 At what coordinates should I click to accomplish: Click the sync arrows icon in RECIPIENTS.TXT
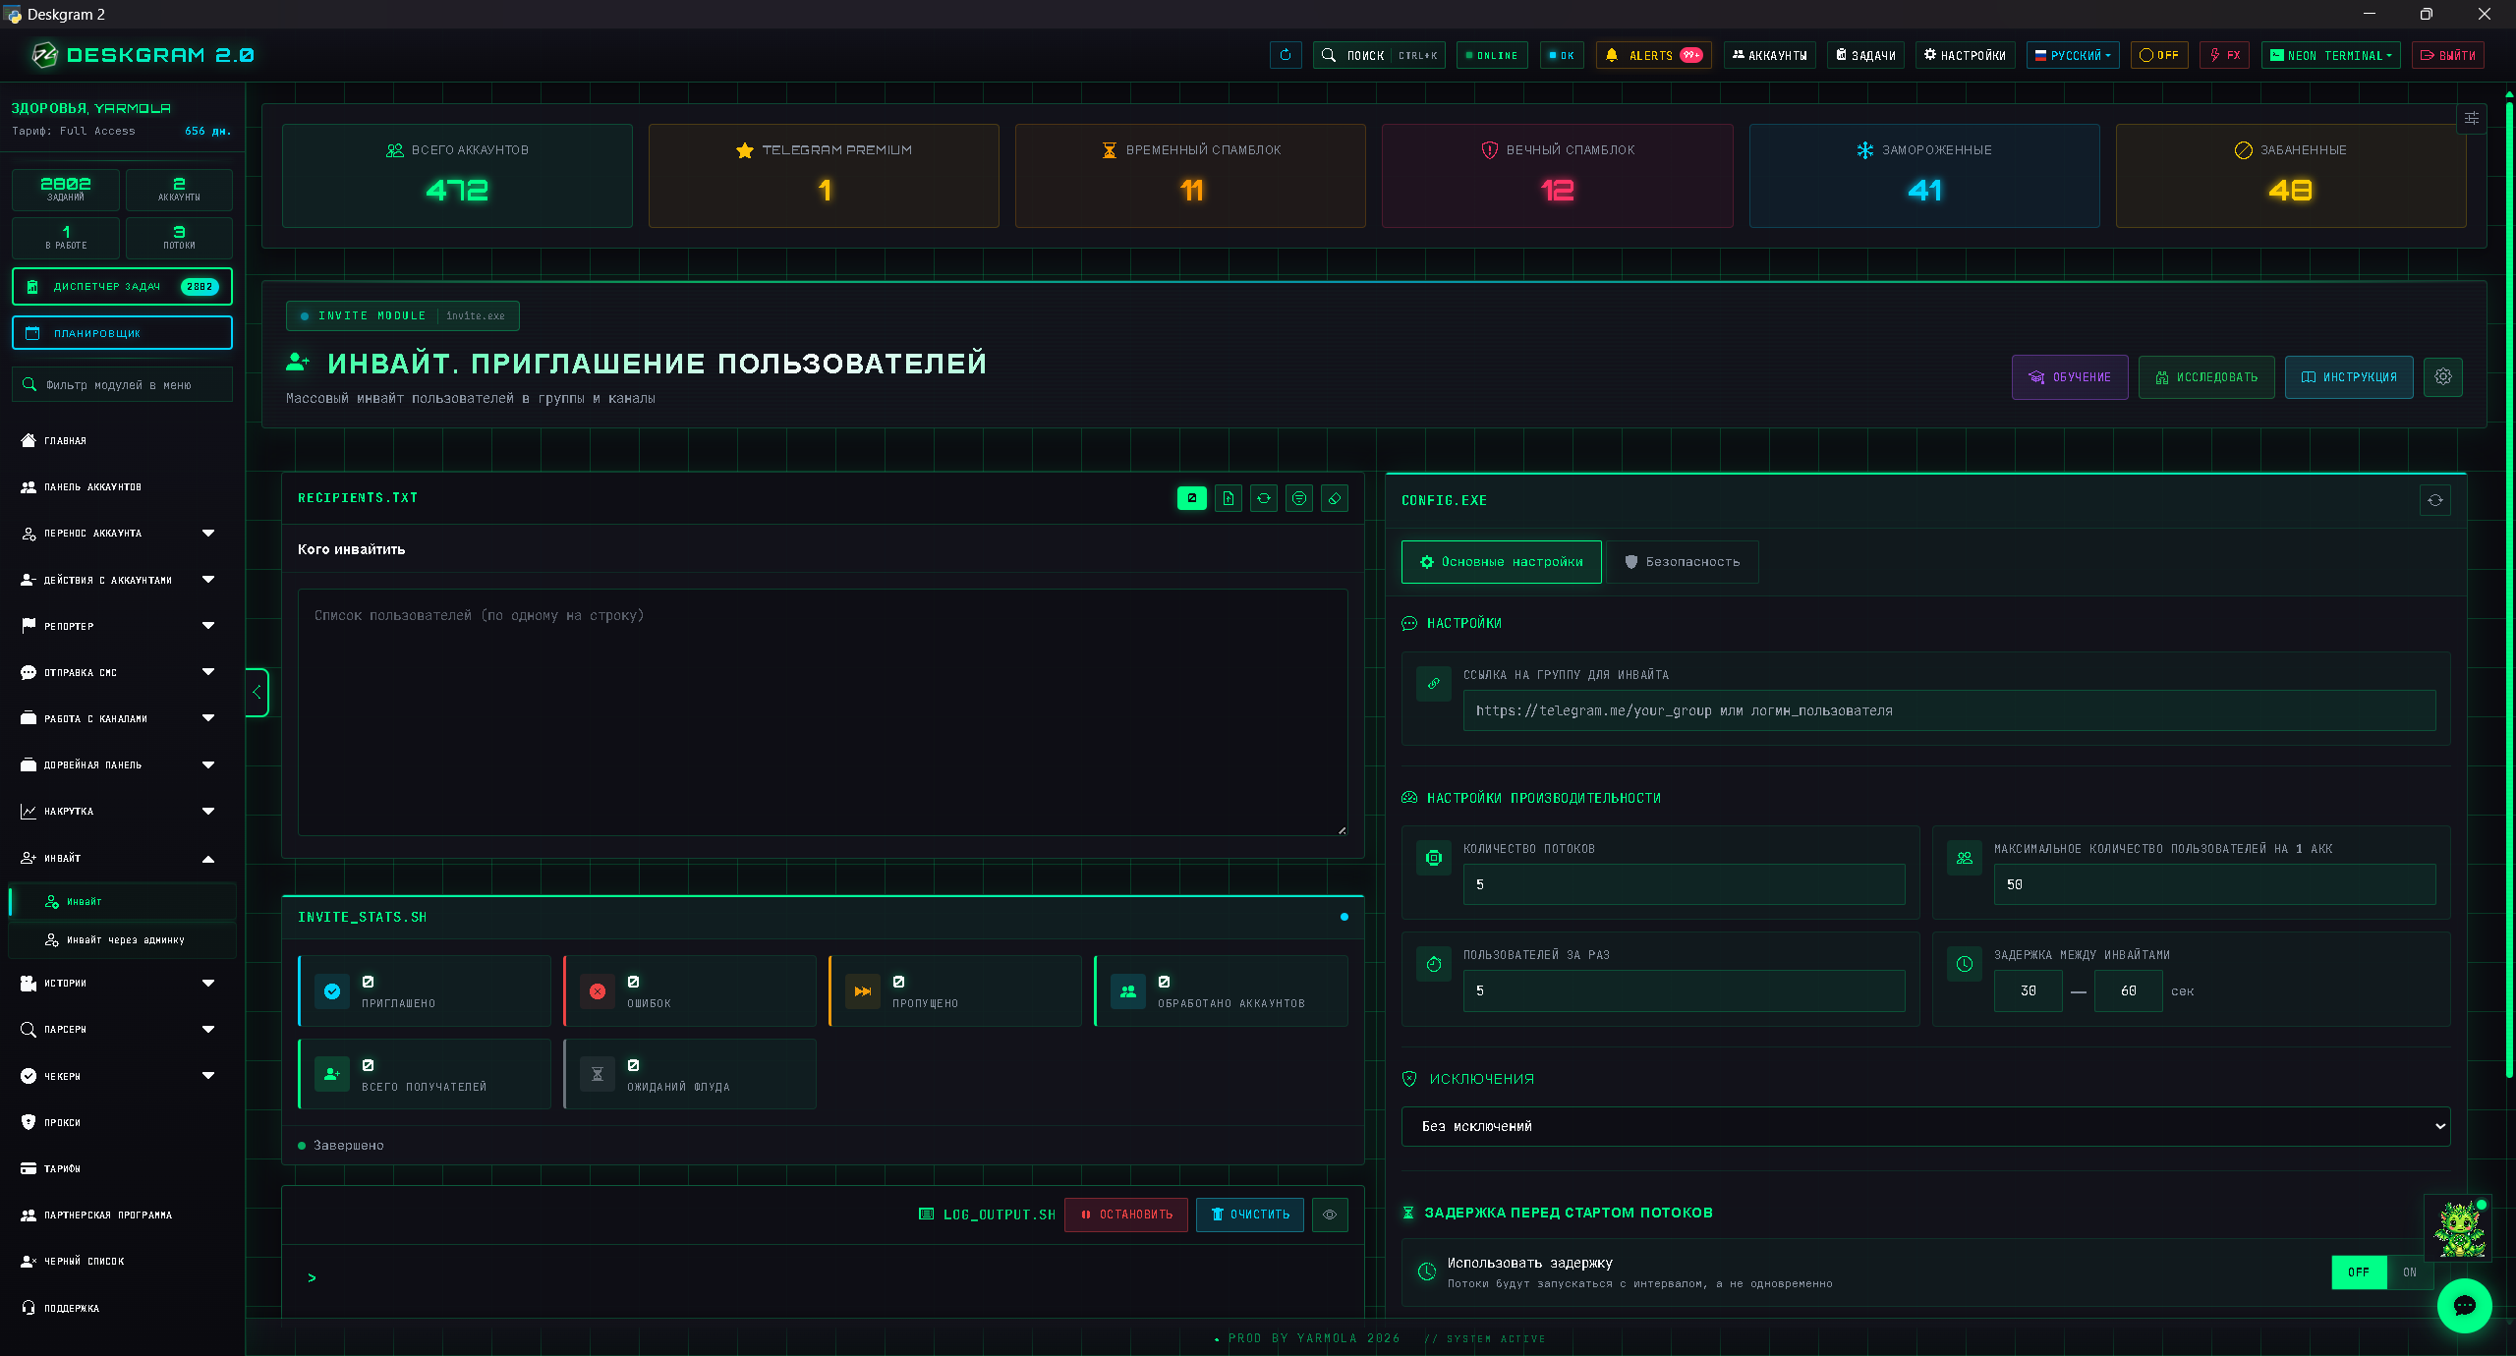click(x=1264, y=498)
